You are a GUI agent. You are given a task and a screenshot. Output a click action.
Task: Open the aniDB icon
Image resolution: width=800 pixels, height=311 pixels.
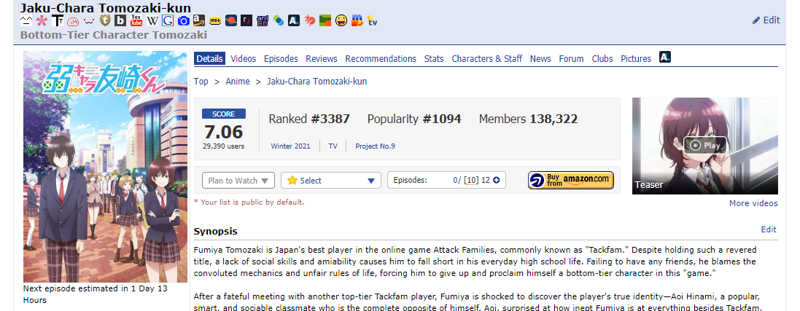(x=263, y=21)
